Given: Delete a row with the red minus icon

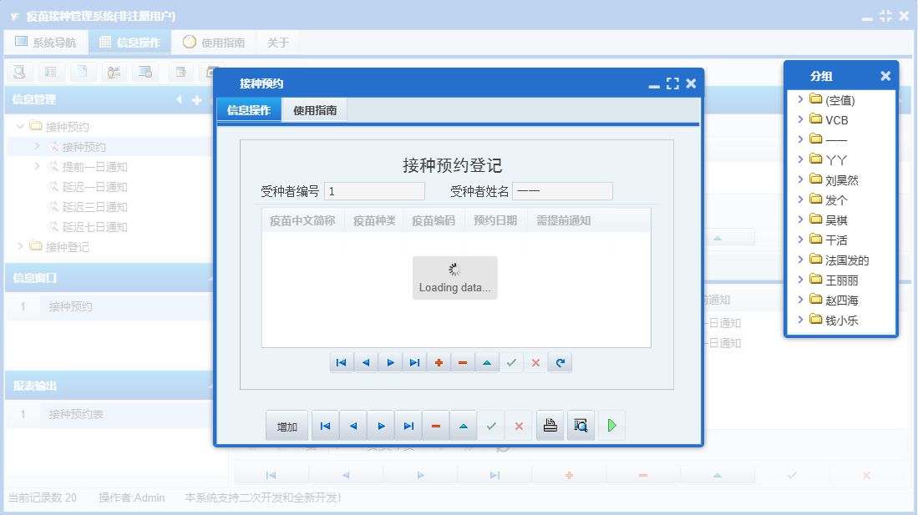Looking at the screenshot, I should point(462,362).
